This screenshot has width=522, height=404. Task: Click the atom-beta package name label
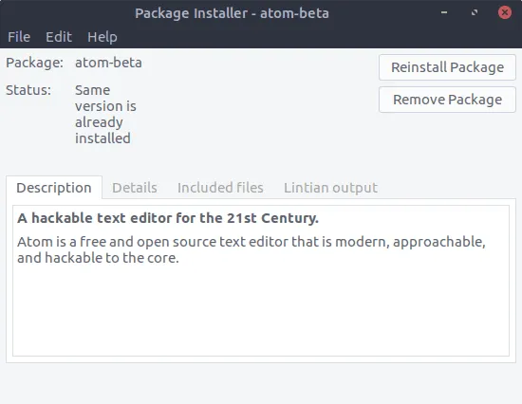(x=108, y=63)
